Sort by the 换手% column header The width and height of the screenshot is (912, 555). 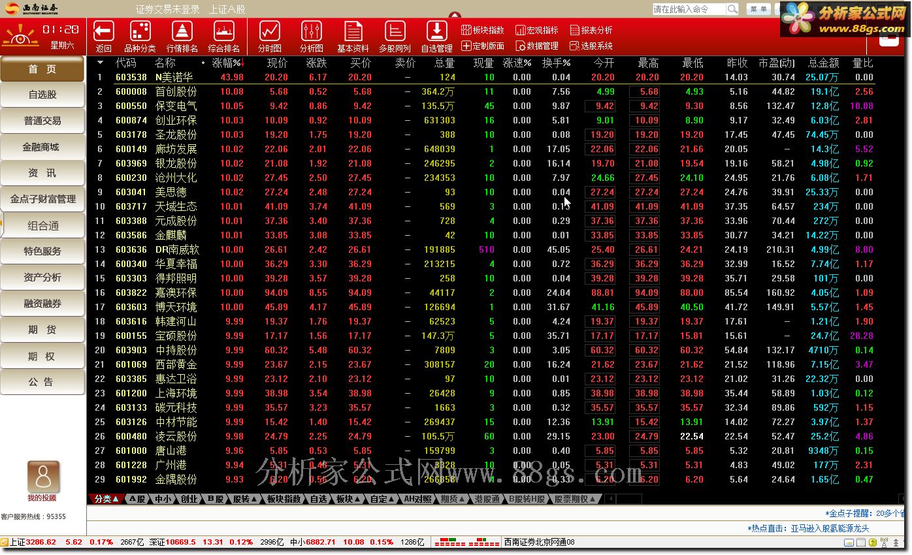tap(556, 63)
